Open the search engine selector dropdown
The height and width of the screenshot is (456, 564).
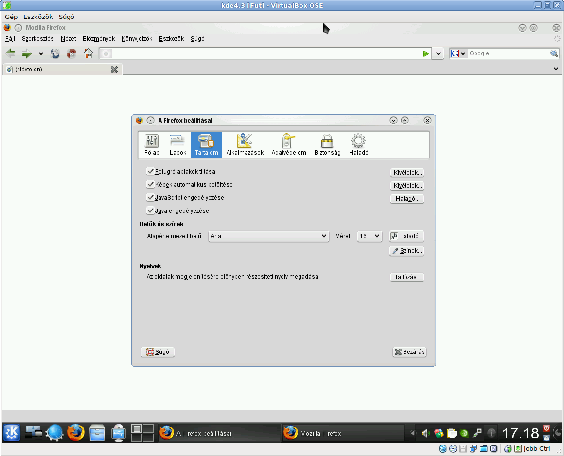pyautogui.click(x=458, y=53)
